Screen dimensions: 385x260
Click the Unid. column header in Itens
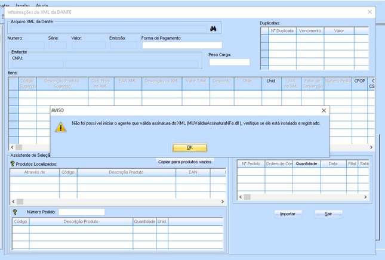(272, 83)
